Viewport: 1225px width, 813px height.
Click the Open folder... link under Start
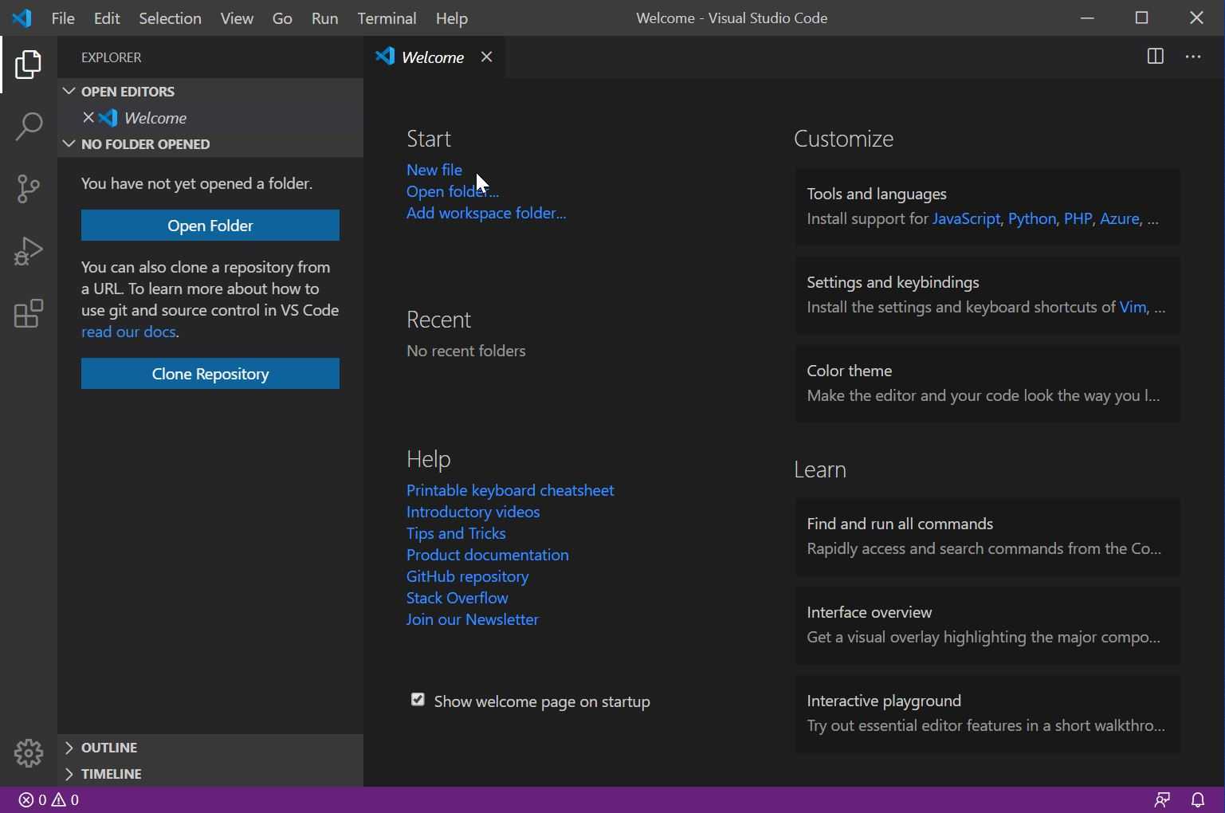coord(453,191)
